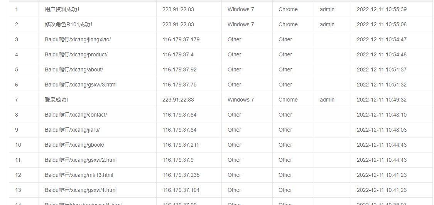Click IP address 116.179.37.211
Viewport: 434px width, 205px height.
pyautogui.click(x=181, y=145)
